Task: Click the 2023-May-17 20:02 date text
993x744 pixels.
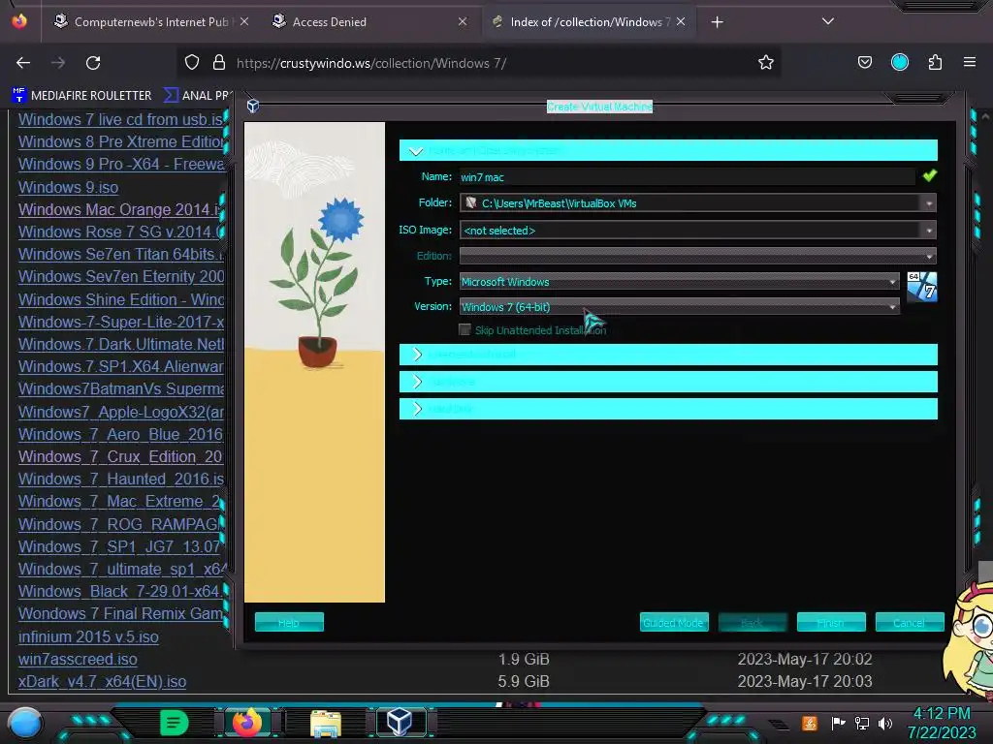Action: [x=804, y=659]
